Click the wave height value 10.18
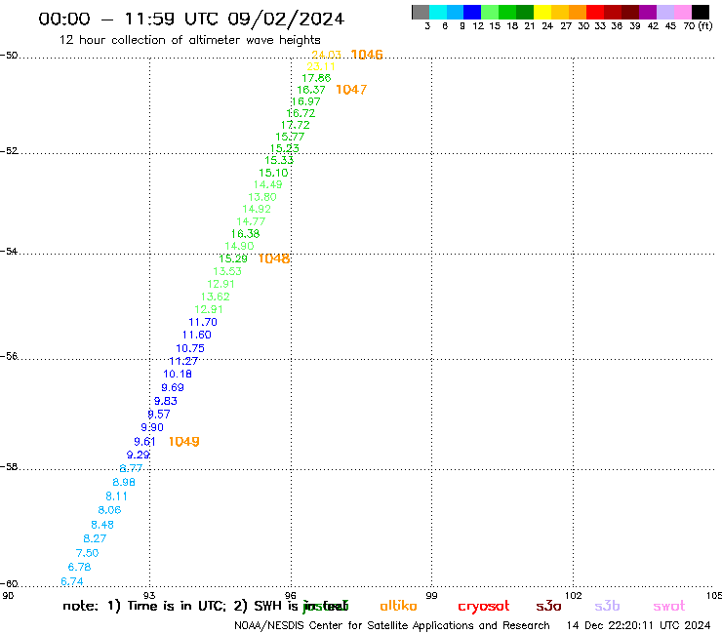Image resolution: width=722 pixels, height=634 pixels. click(x=178, y=375)
